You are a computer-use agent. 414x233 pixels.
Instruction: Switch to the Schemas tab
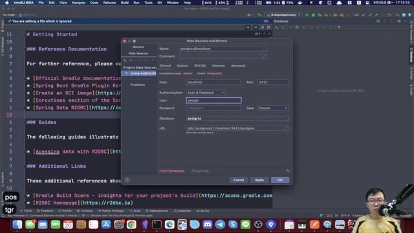point(219,65)
